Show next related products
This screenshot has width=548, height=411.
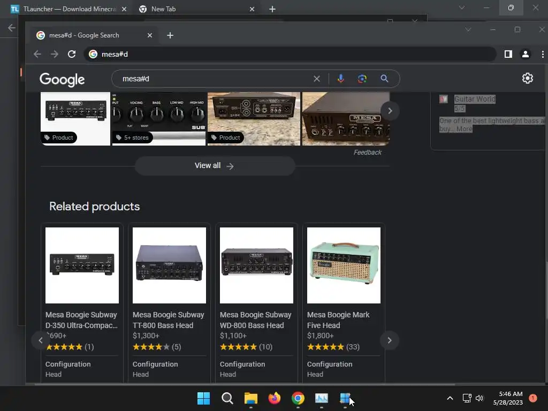(x=390, y=340)
